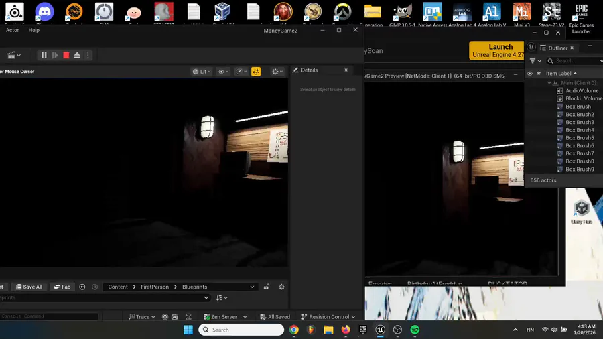Stop the running game simulation
Screen dimensions: 603x339
point(66,56)
